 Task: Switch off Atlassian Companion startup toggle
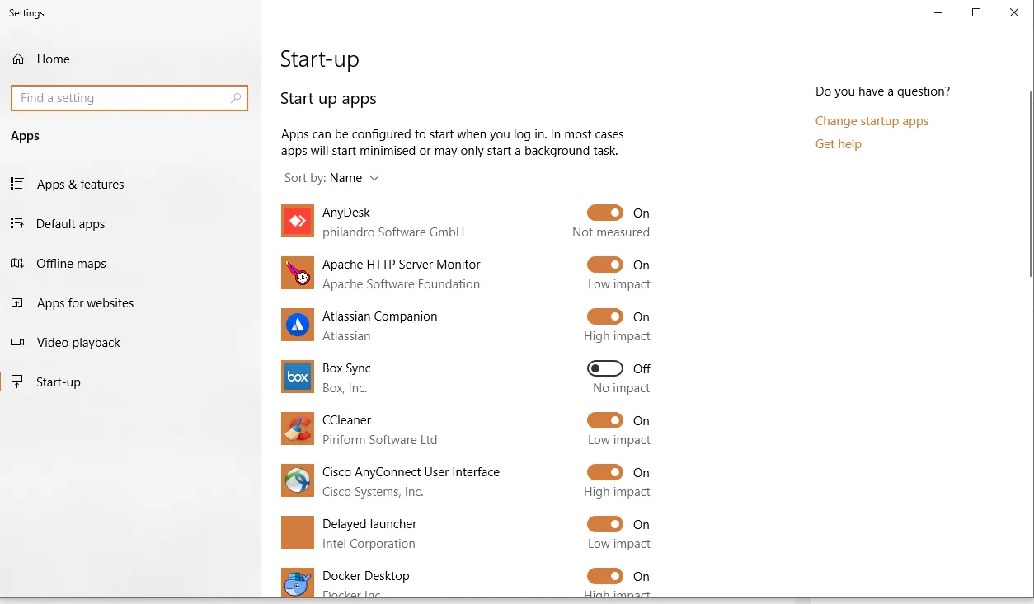[x=605, y=316]
